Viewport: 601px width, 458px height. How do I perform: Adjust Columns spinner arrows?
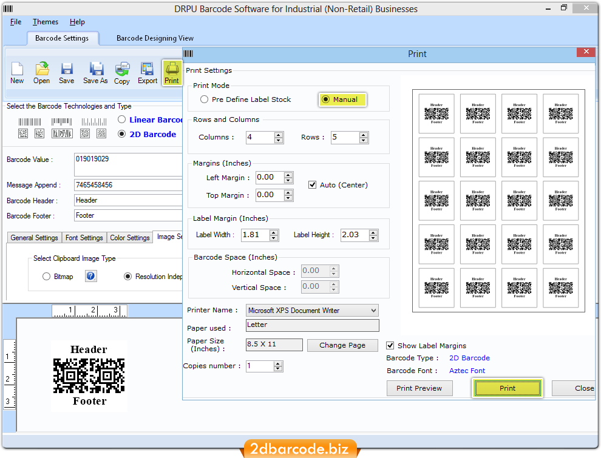pyautogui.click(x=279, y=138)
